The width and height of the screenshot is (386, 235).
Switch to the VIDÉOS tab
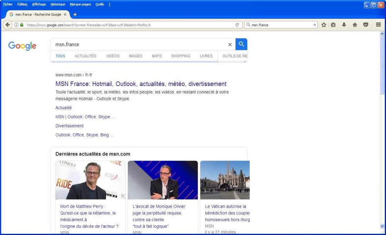pos(113,56)
